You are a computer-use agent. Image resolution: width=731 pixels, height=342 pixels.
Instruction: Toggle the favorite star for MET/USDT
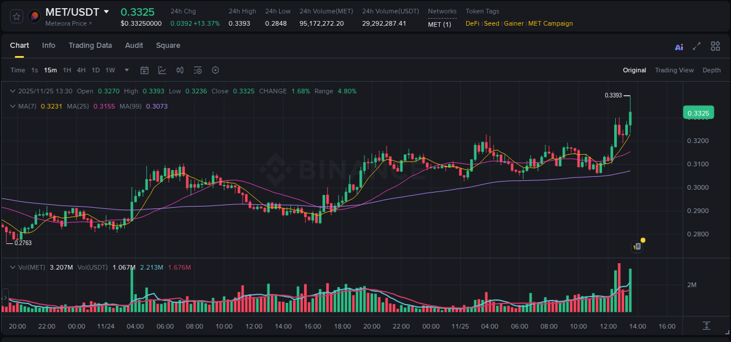16,16
